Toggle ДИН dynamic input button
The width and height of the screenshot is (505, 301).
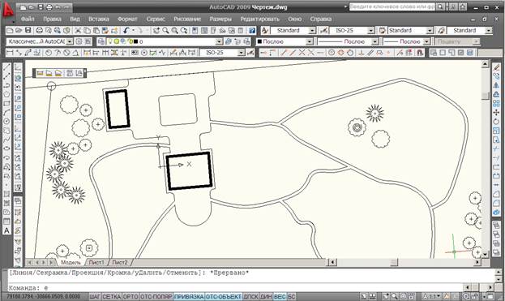click(266, 296)
